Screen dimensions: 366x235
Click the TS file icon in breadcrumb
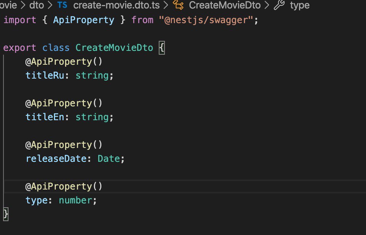[x=62, y=5]
